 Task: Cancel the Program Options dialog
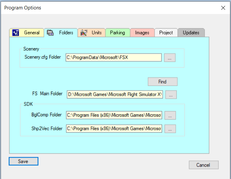point(203,165)
